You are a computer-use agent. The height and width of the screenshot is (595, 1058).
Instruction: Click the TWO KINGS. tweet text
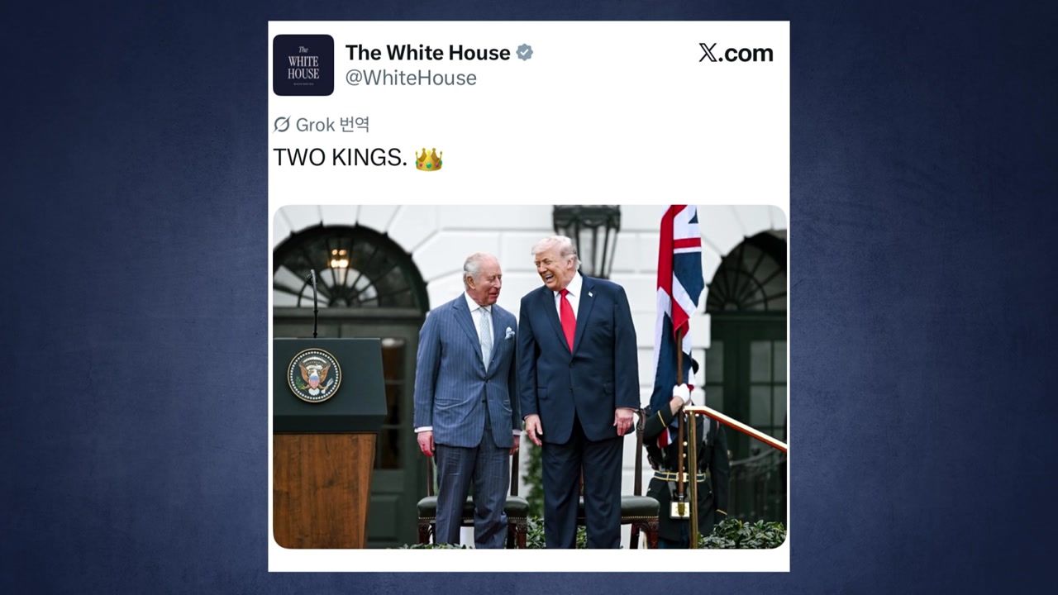pyautogui.click(x=340, y=159)
